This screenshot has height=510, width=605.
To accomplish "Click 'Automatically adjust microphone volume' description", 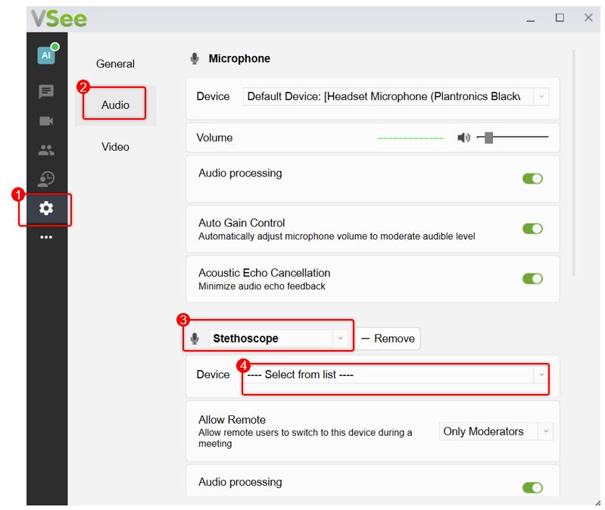I will point(336,236).
